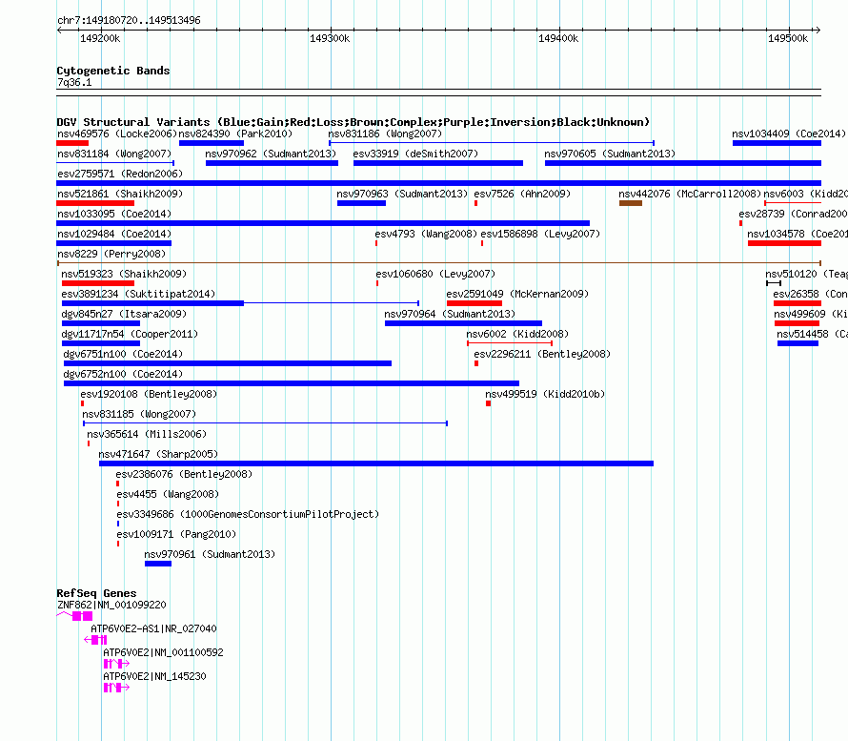The image size is (848, 741).
Task: Open the esv2759571 (Redon2006) variant label
Action: [x=120, y=174]
